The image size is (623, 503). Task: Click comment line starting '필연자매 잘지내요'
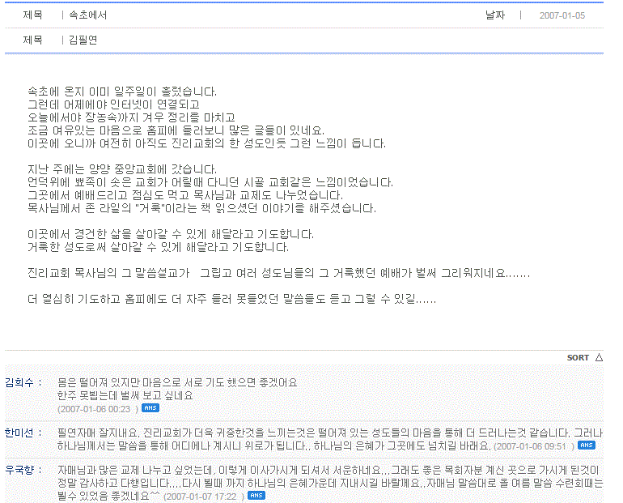pyautogui.click(x=330, y=433)
